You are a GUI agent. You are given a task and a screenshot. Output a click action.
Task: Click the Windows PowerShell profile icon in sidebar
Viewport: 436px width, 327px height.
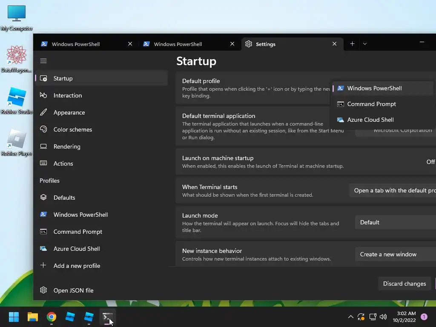click(43, 215)
